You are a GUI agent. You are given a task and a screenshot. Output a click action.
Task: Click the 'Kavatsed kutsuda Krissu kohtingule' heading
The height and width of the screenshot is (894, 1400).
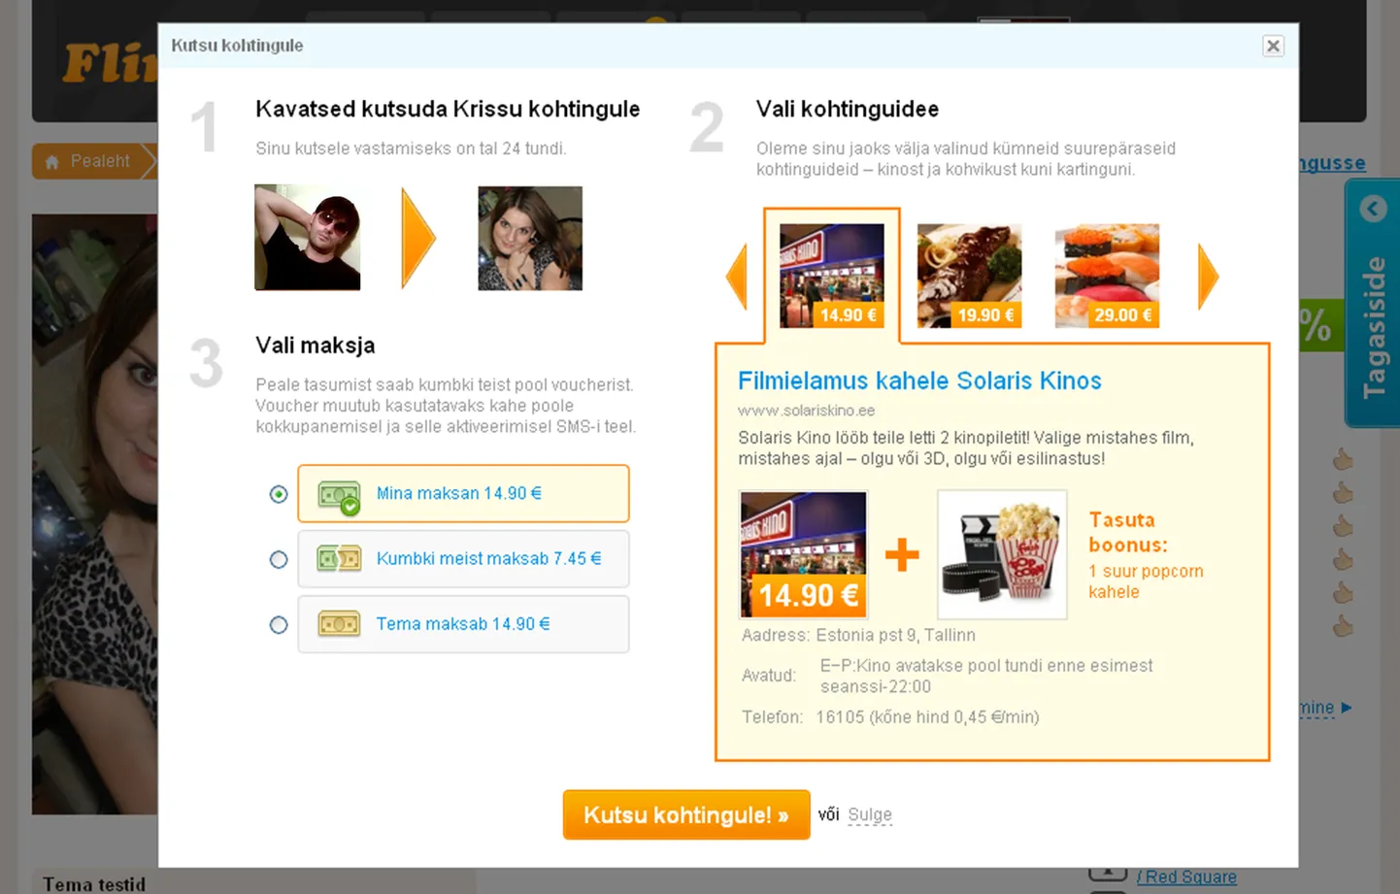[x=448, y=109]
